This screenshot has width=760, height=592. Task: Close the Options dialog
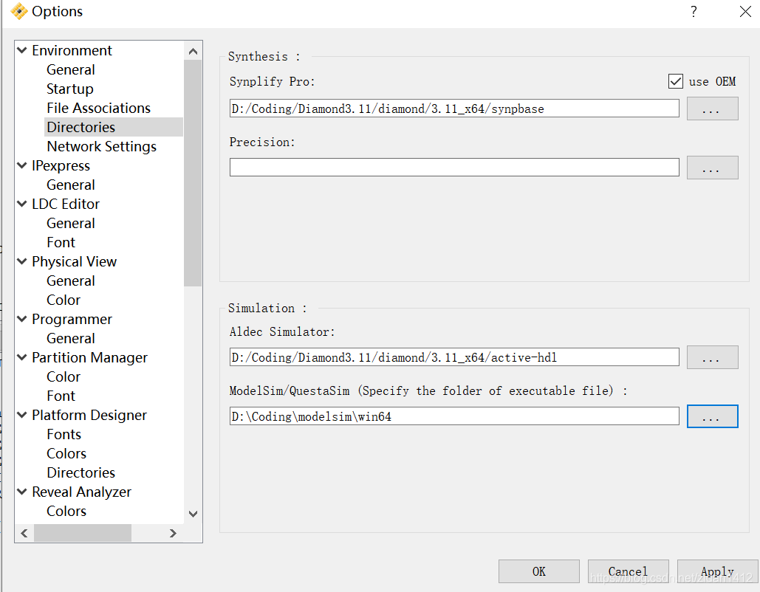[745, 11]
